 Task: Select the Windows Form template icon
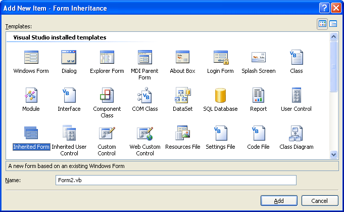31,57
